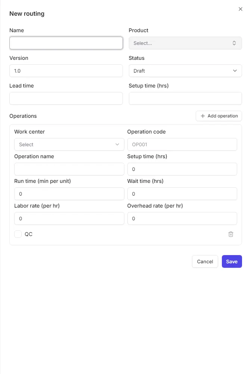Viewport: 251px width, 374px height.
Task: Focus the operation's Setup time (hrs) field
Action: (182, 169)
